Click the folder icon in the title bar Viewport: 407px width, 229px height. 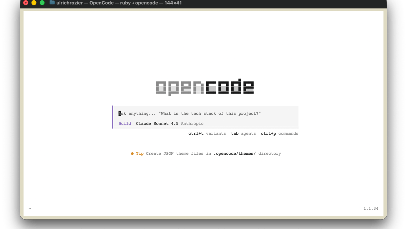[x=52, y=3]
